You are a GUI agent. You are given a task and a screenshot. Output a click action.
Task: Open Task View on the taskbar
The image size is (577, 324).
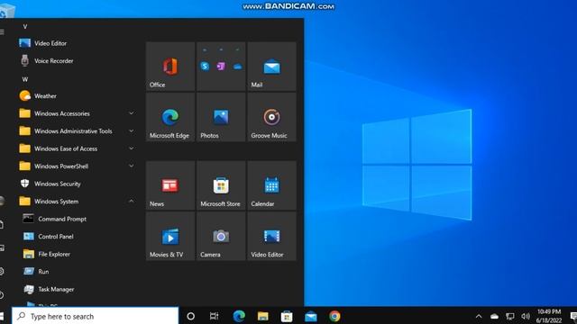coord(215,316)
